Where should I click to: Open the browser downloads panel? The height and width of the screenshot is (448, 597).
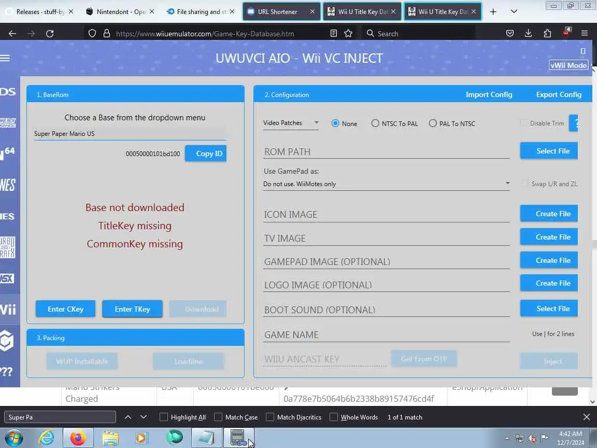point(529,34)
